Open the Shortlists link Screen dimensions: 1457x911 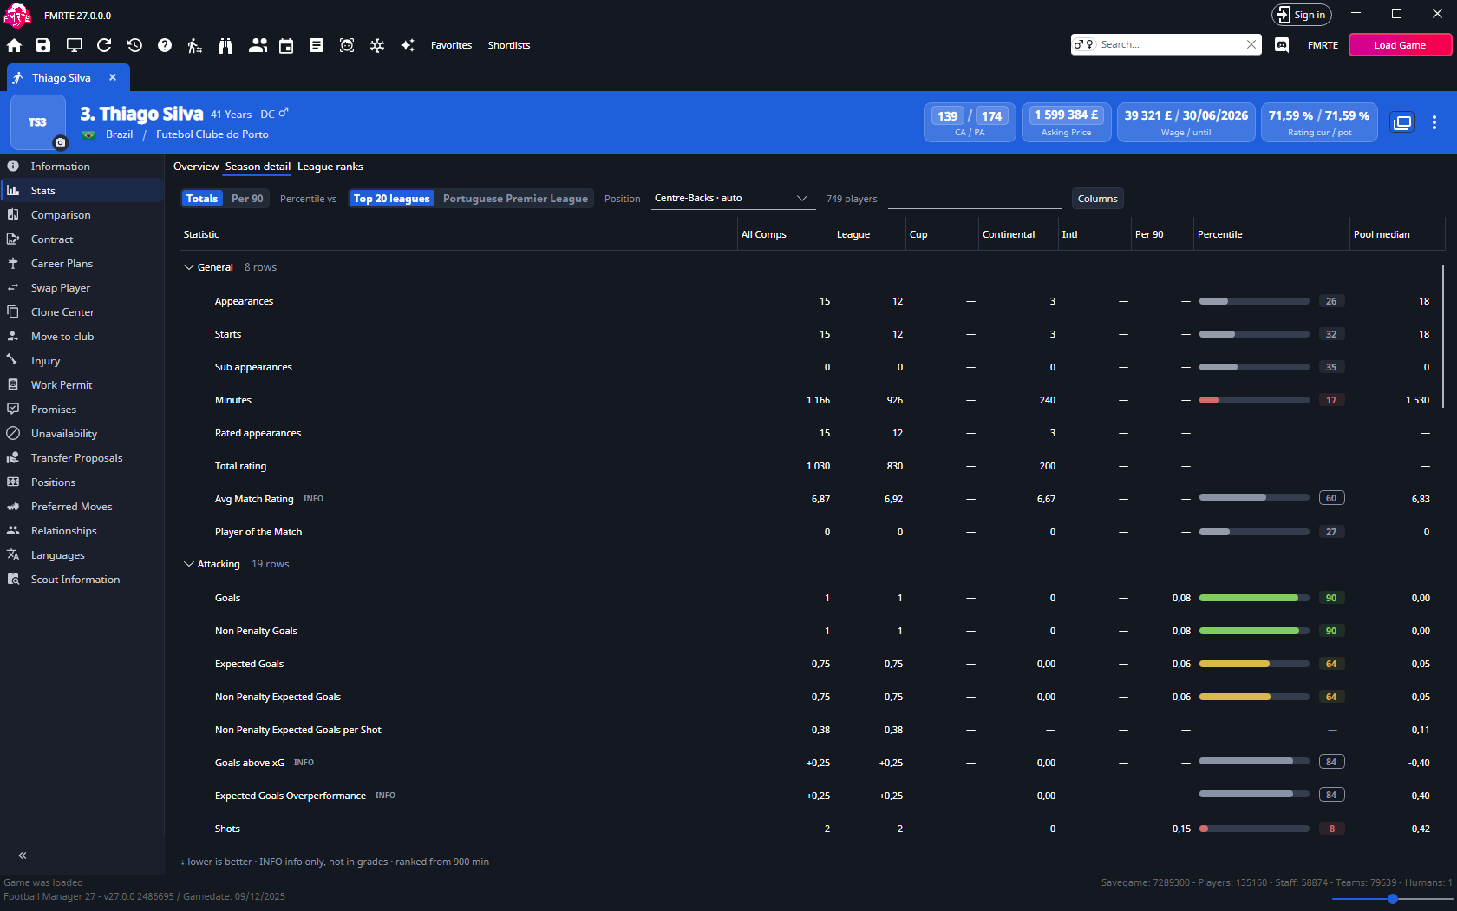pos(509,45)
